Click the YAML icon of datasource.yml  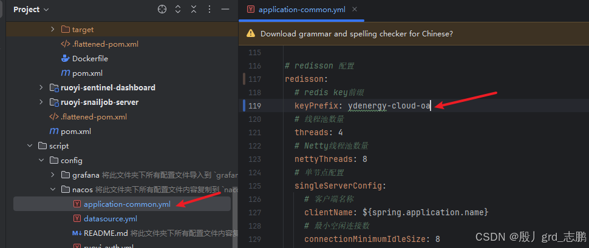tap(77, 219)
